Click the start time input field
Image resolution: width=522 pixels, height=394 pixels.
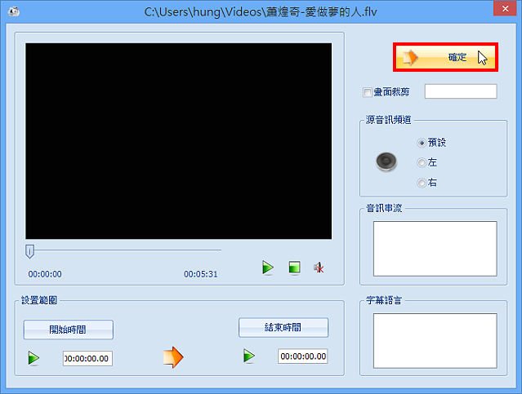[x=87, y=358]
